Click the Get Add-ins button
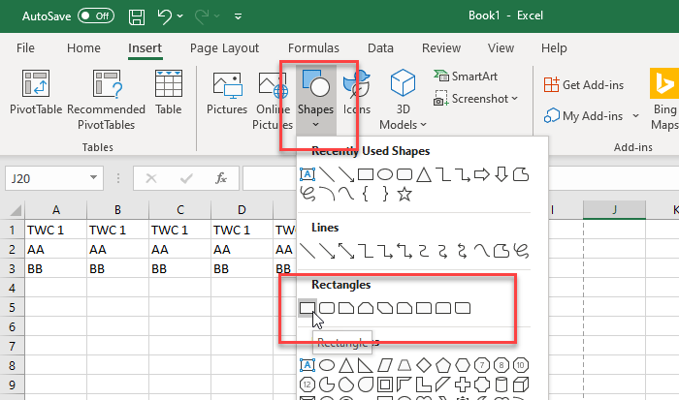 (585, 85)
